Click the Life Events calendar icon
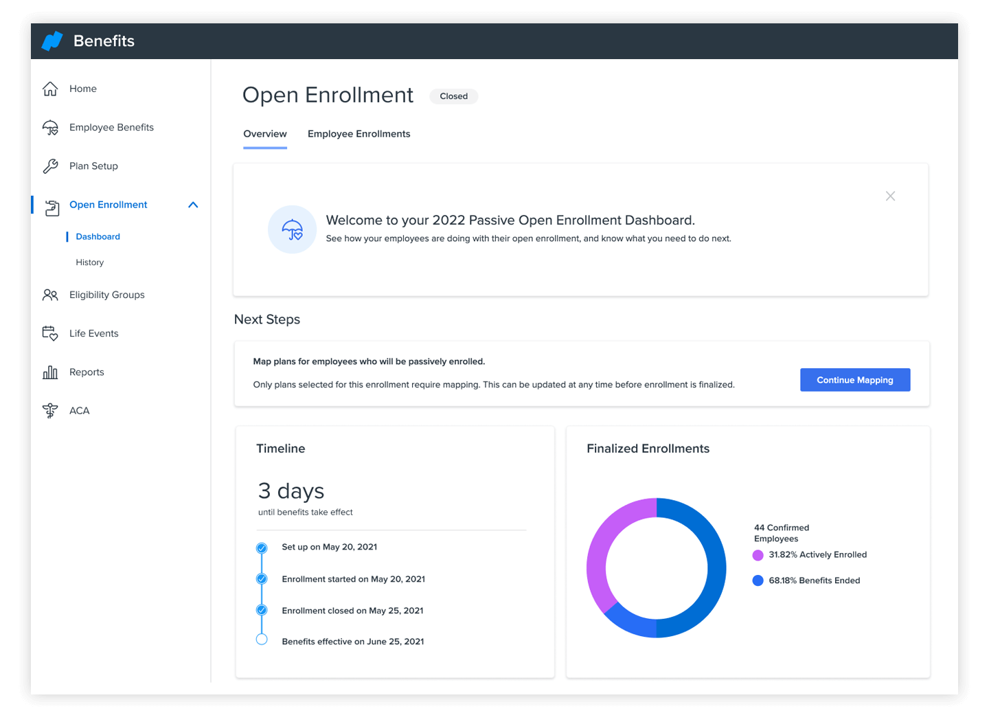The width and height of the screenshot is (989, 724). pos(50,333)
